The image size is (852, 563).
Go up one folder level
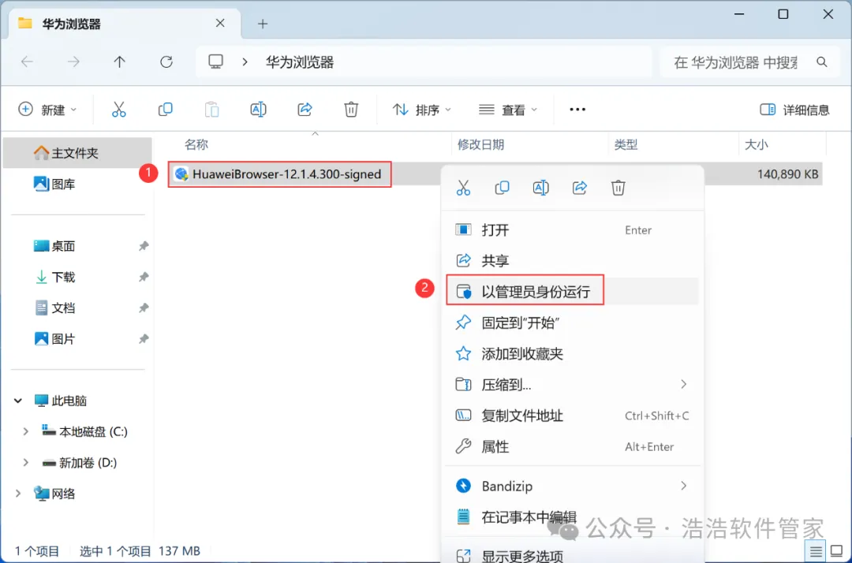click(120, 62)
